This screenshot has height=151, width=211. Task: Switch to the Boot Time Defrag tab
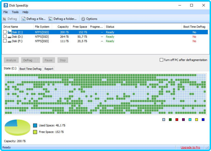click(30, 69)
